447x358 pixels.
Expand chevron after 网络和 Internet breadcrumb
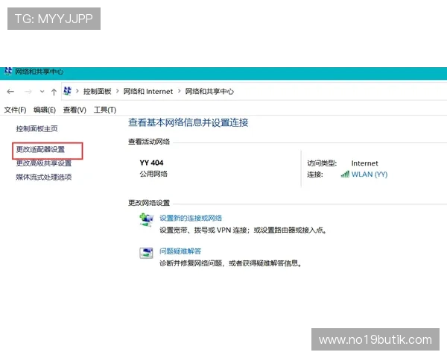click(x=180, y=91)
